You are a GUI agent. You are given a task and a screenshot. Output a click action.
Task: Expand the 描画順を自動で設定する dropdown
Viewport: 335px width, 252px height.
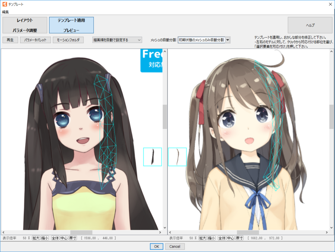117,40
